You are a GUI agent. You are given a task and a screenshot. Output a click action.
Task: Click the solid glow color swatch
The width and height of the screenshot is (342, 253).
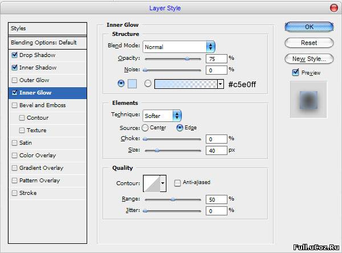[132, 84]
